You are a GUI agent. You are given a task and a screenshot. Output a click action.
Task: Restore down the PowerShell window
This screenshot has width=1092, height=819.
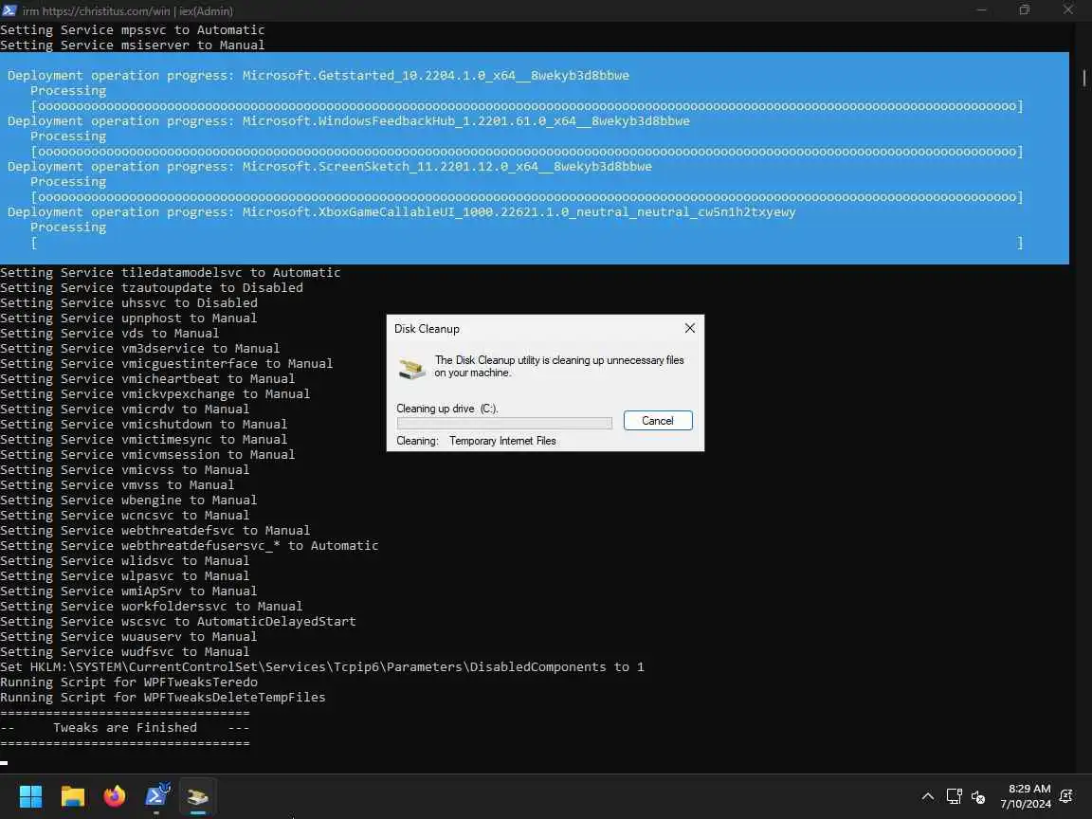point(1025,10)
